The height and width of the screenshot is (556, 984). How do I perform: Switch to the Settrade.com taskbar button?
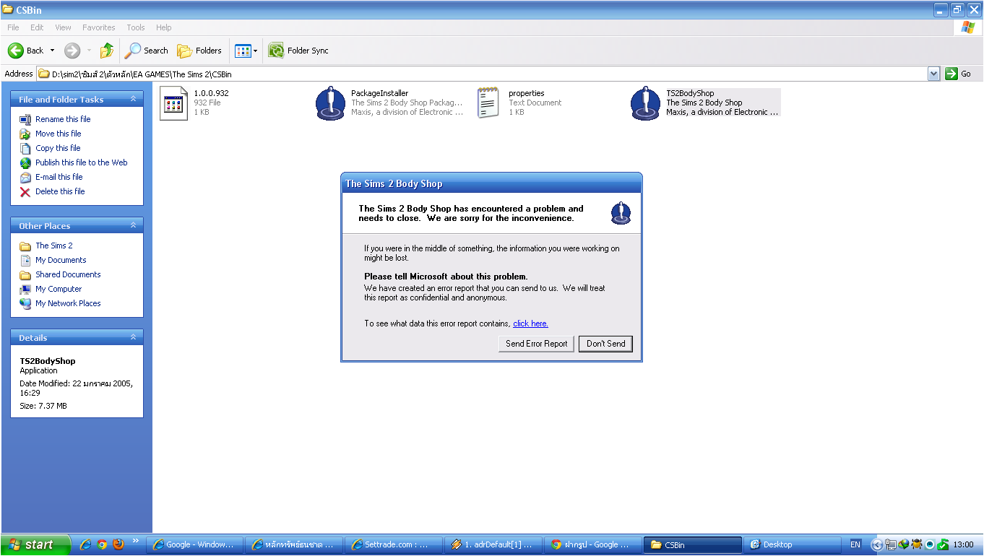[393, 545]
